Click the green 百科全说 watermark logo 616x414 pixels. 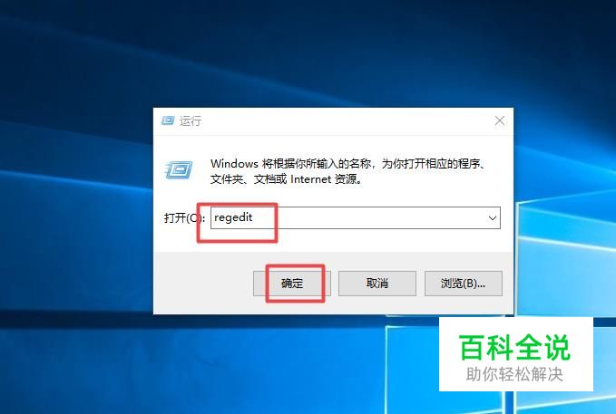(514, 348)
